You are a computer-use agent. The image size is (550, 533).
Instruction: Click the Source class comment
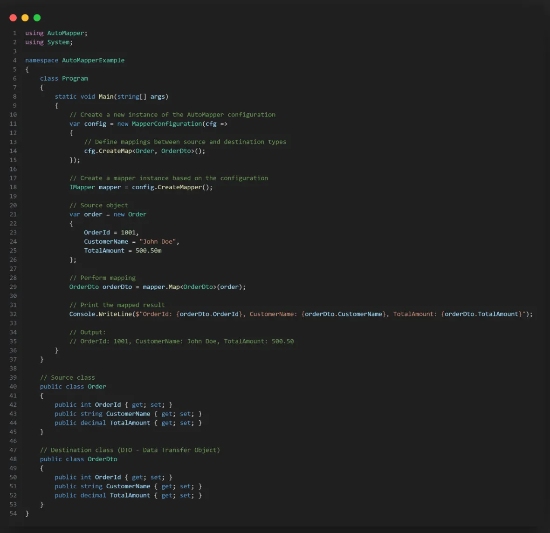(67, 377)
